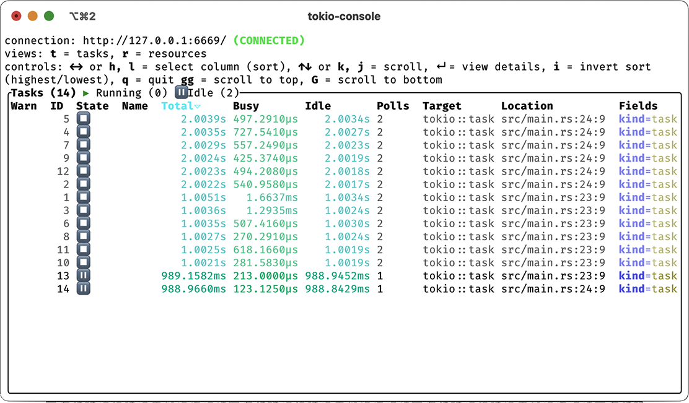Click the stopped state icon for task 10
This screenshot has height=403, width=689.
tap(84, 262)
